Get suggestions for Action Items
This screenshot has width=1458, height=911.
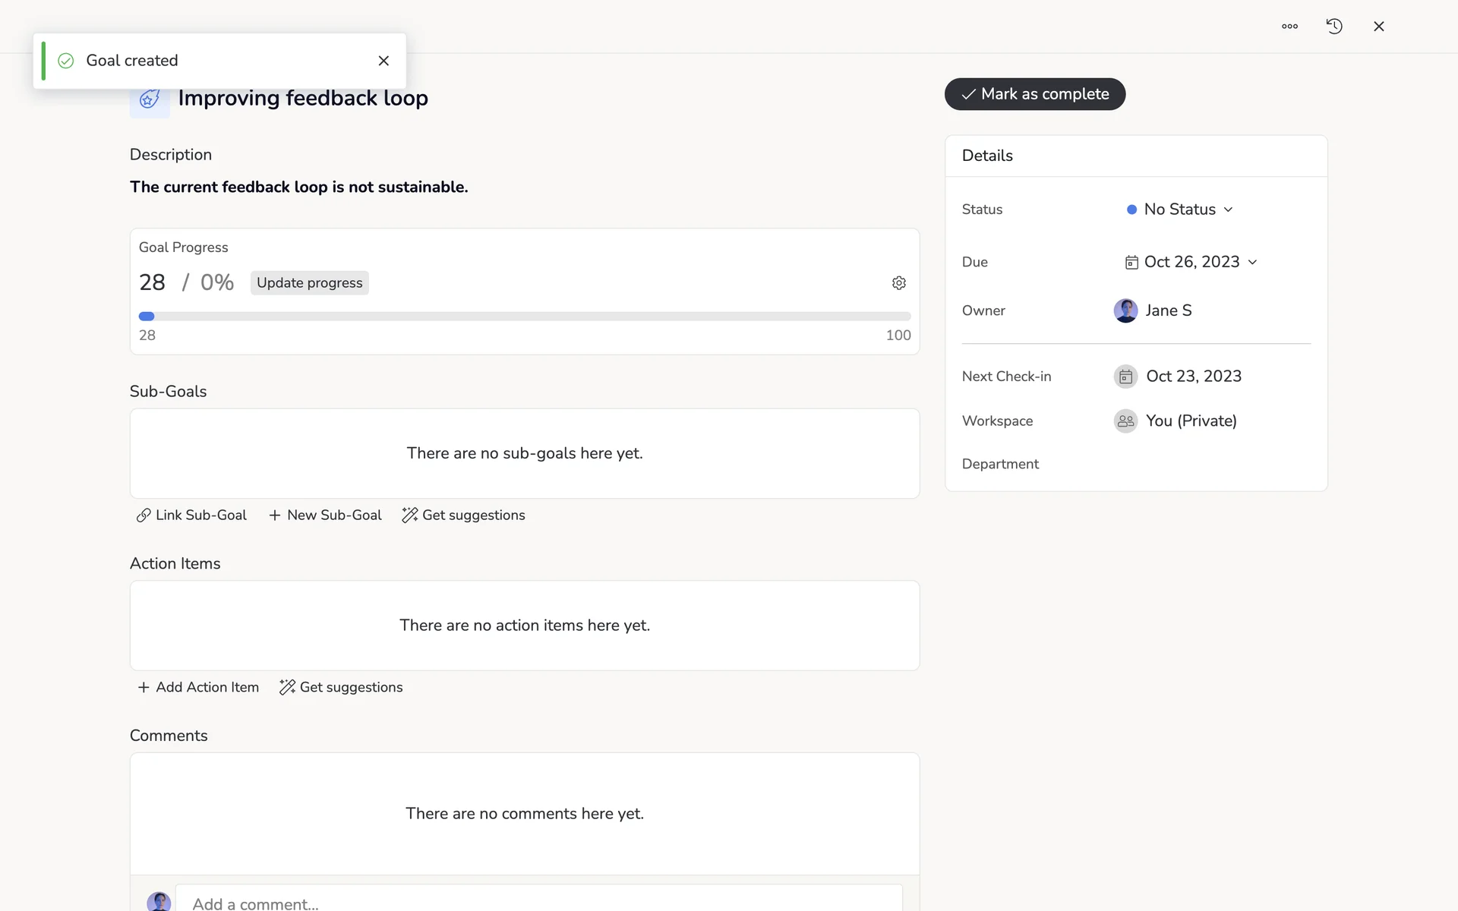click(341, 687)
